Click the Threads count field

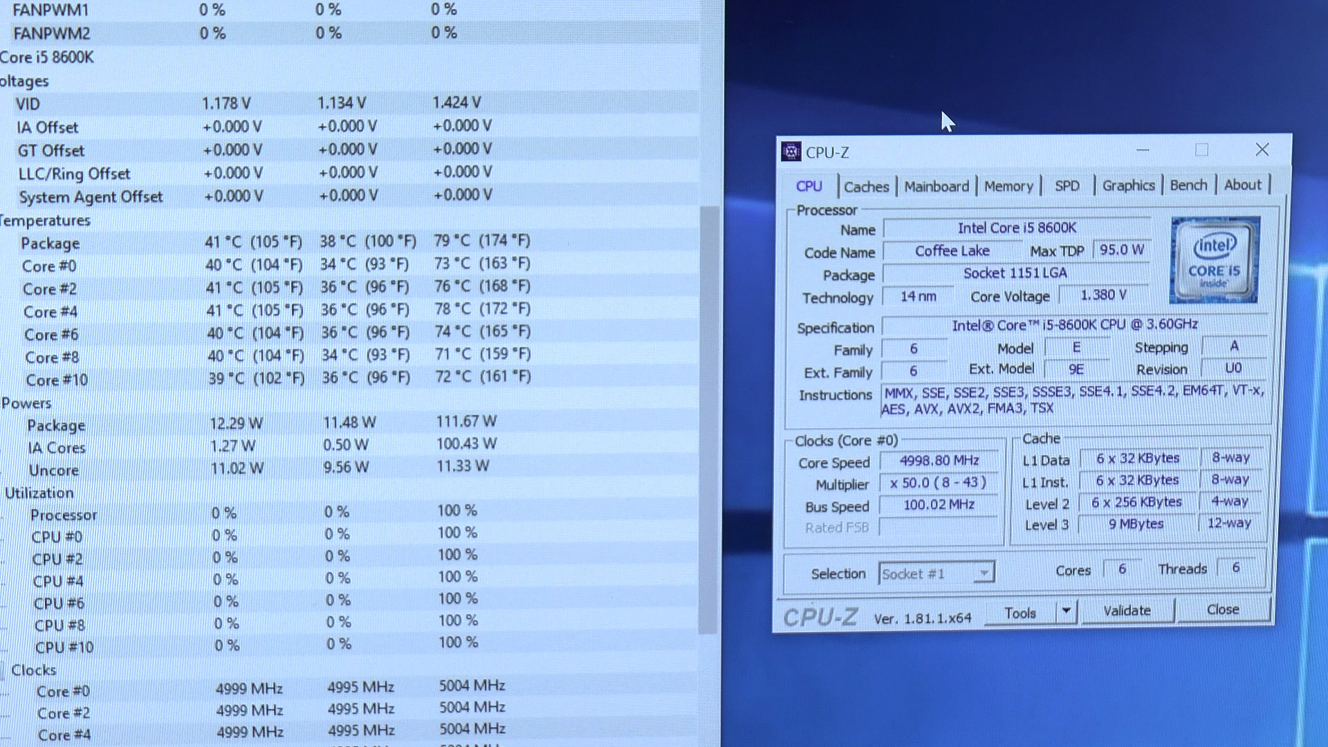(x=1236, y=568)
